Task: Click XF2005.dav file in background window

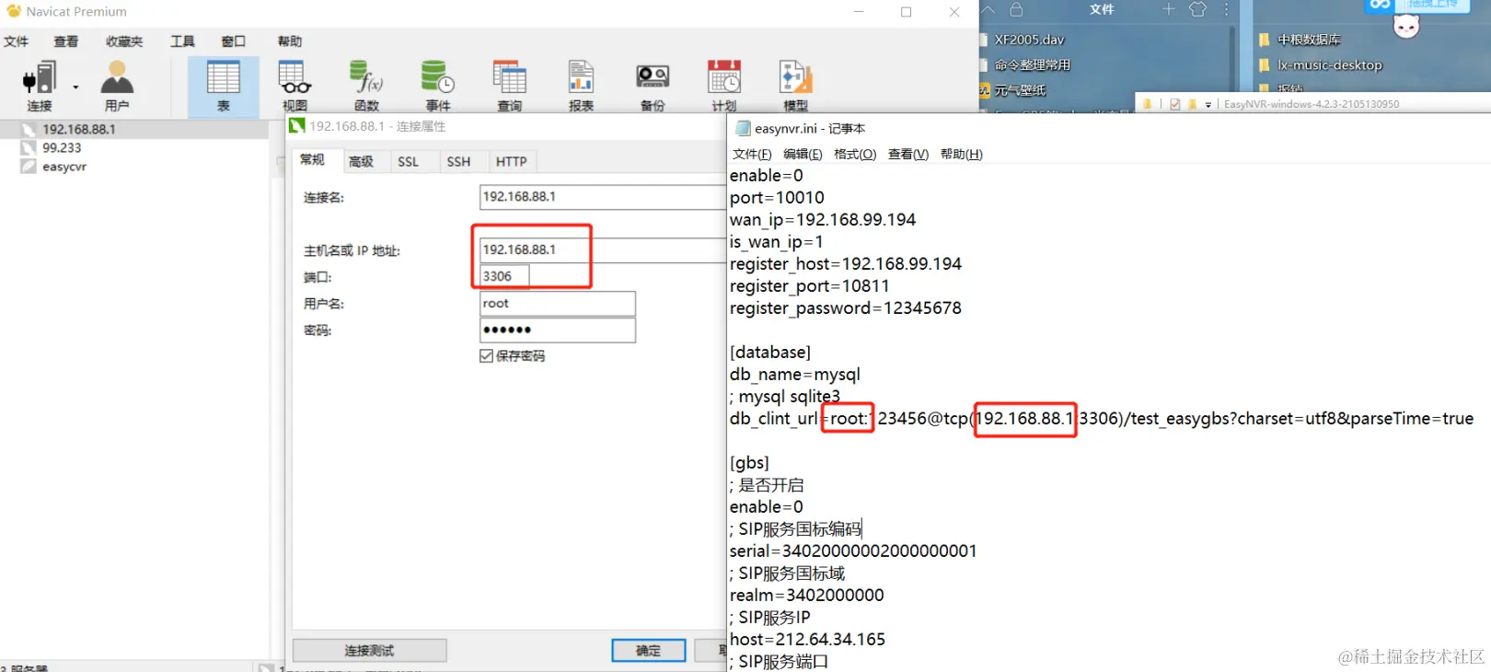Action: [1029, 40]
